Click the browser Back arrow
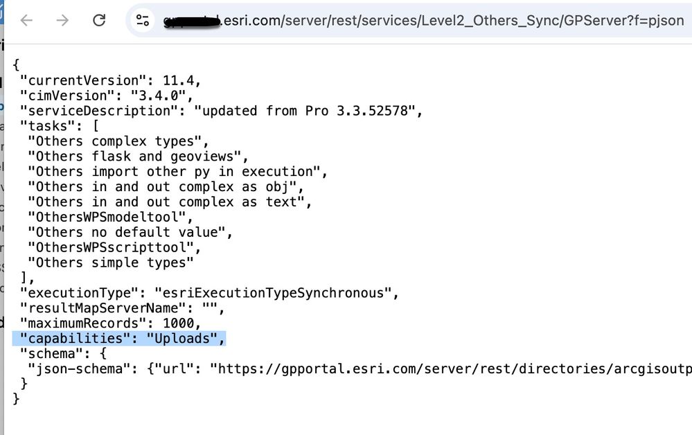 [27, 20]
